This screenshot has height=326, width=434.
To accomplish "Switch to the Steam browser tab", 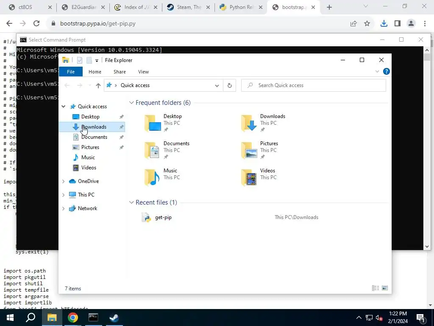I will [x=188, y=7].
